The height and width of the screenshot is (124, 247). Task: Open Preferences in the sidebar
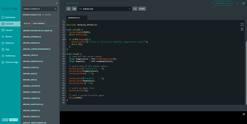10,56
